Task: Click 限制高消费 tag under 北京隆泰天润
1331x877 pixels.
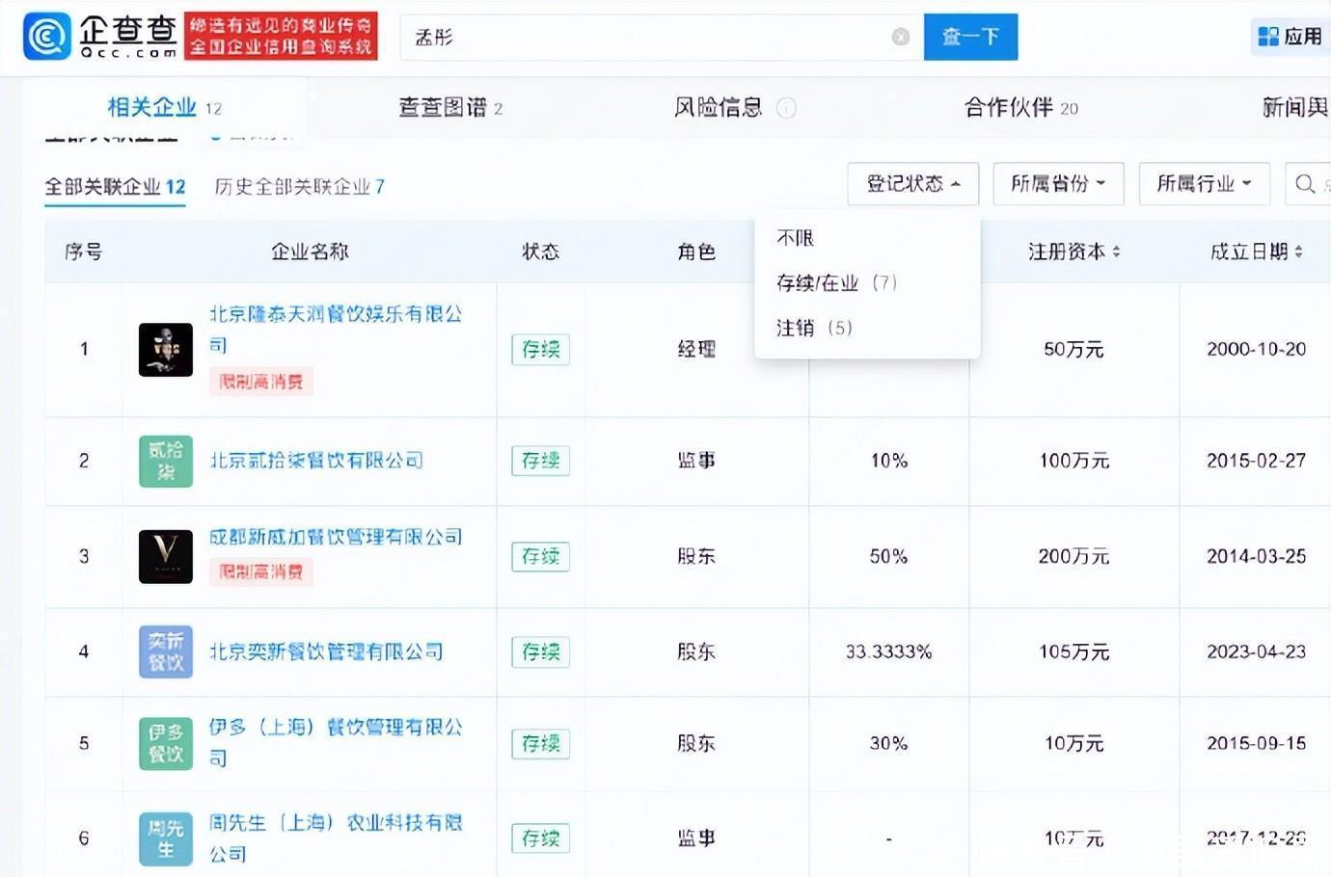Action: coord(260,382)
